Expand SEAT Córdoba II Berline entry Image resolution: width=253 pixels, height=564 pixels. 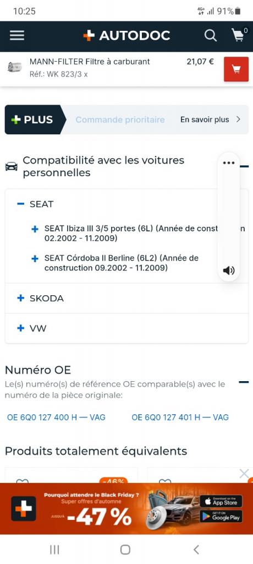tap(35, 259)
